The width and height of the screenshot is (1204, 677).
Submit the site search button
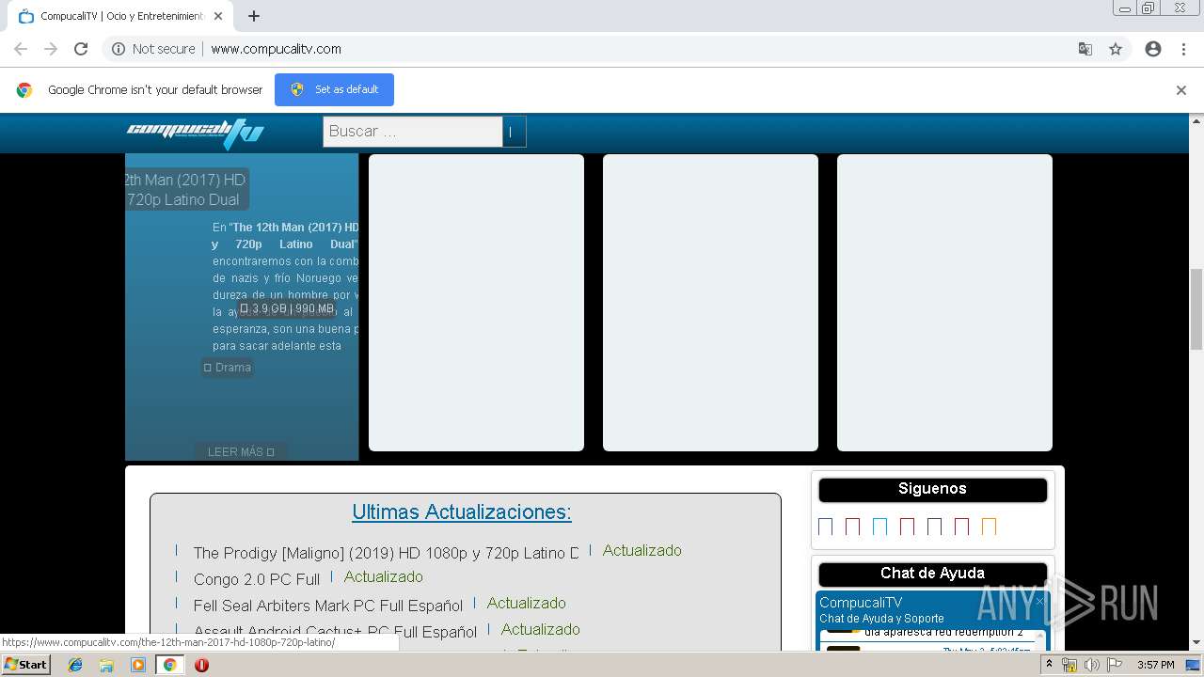coord(515,132)
